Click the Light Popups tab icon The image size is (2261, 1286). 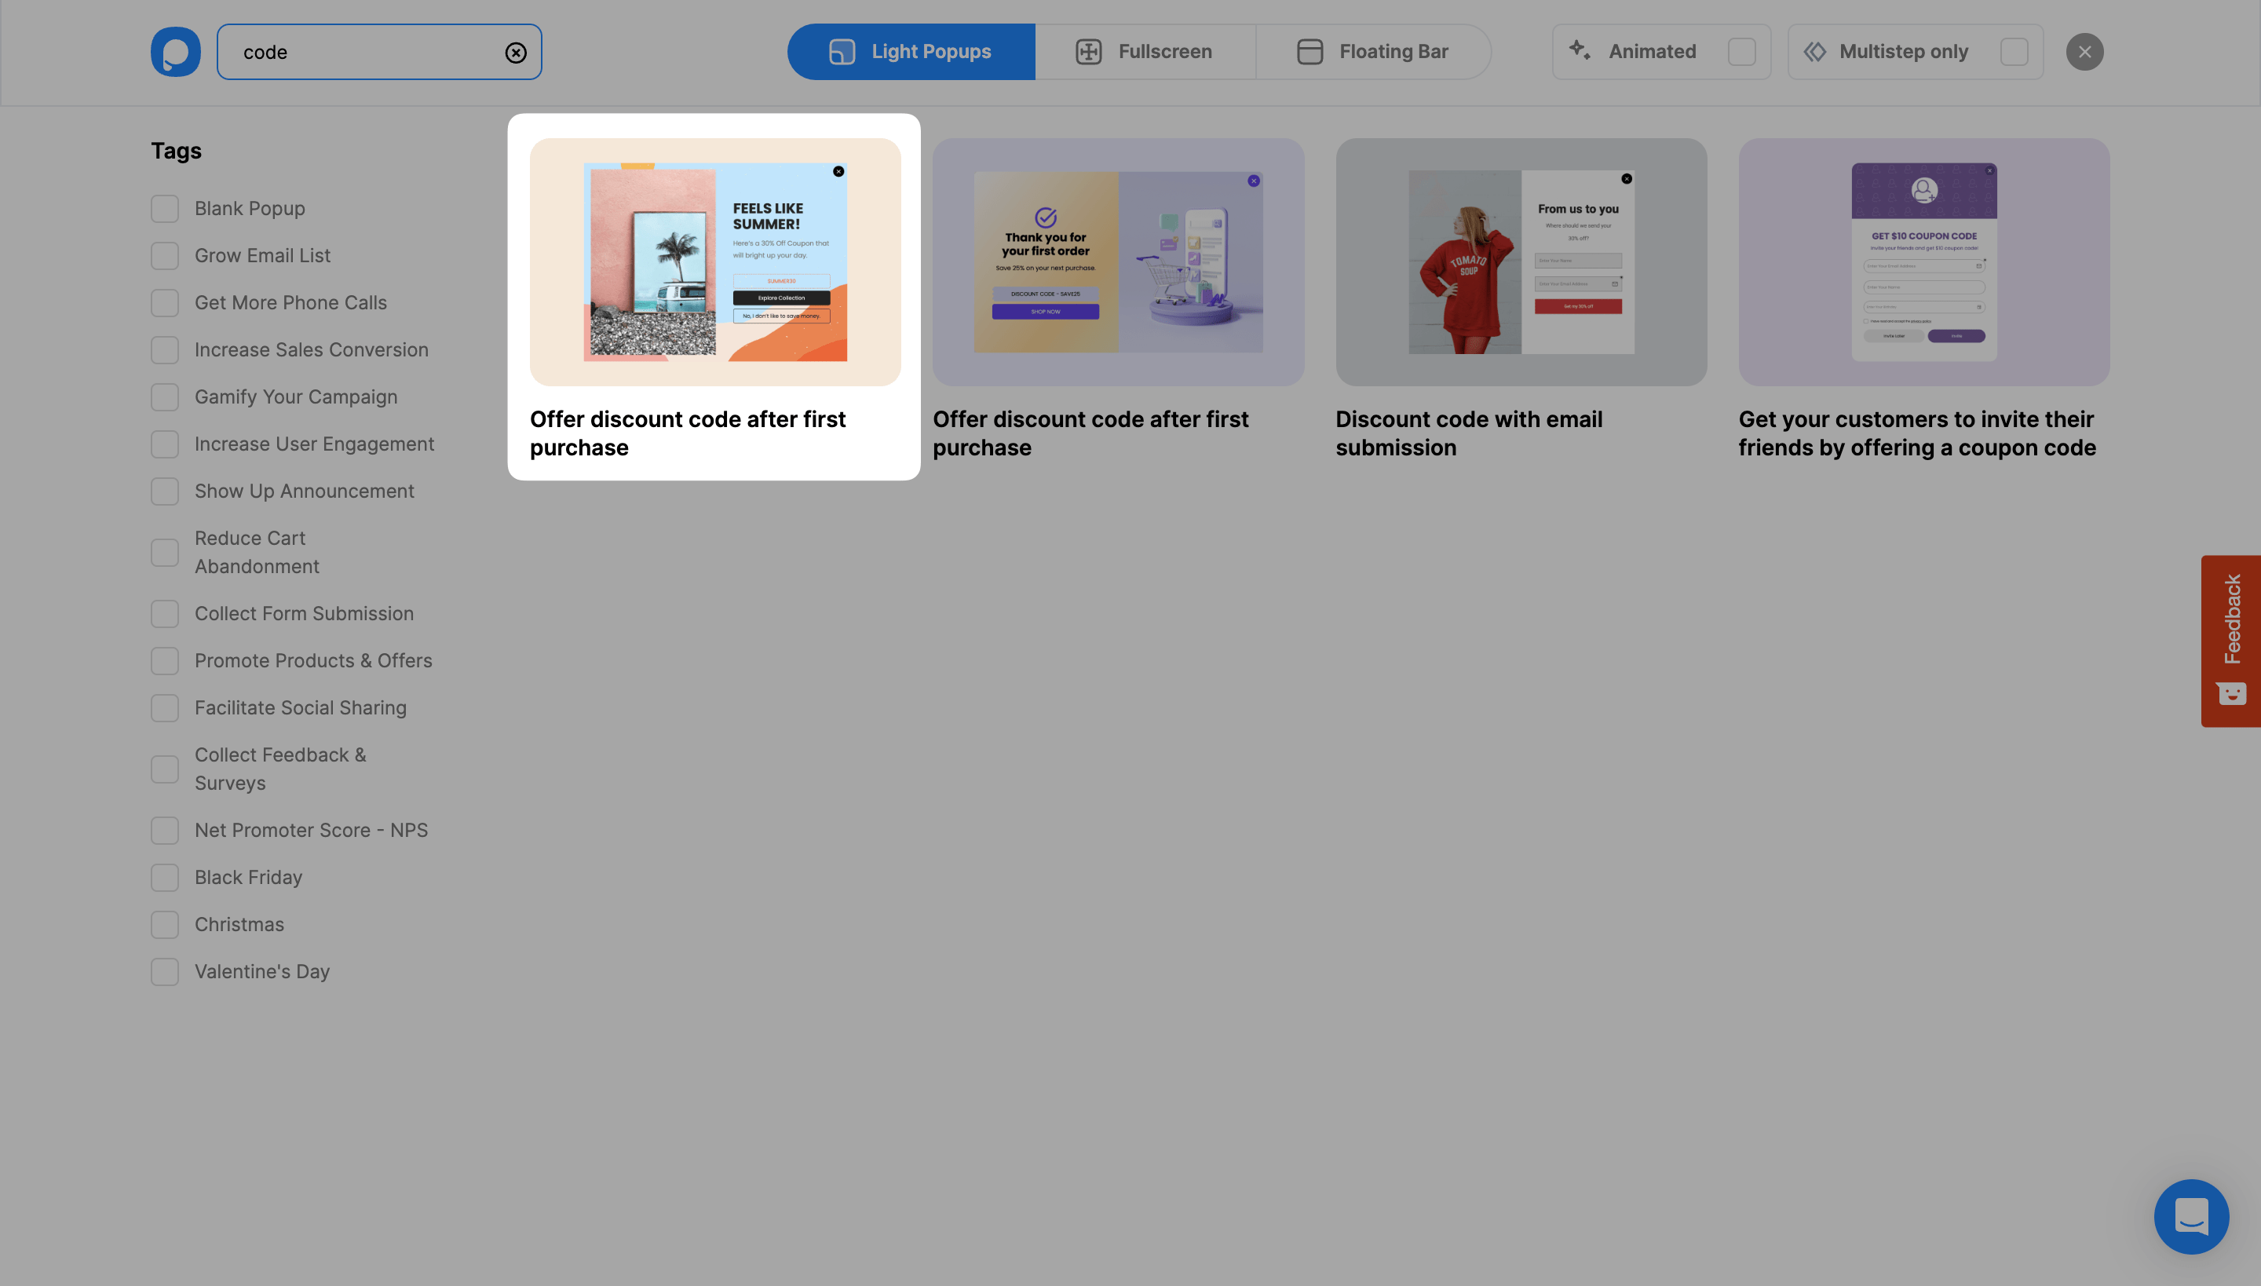[x=838, y=51]
